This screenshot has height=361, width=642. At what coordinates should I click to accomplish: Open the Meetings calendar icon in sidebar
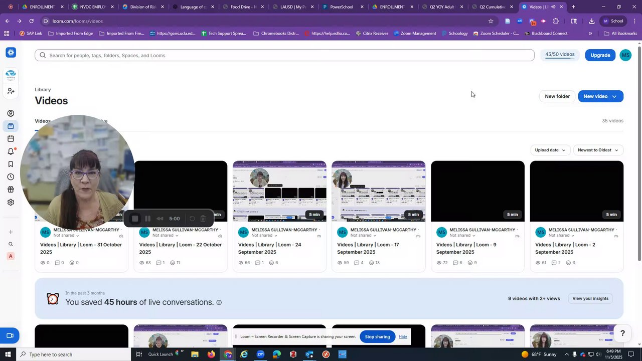coord(11,139)
